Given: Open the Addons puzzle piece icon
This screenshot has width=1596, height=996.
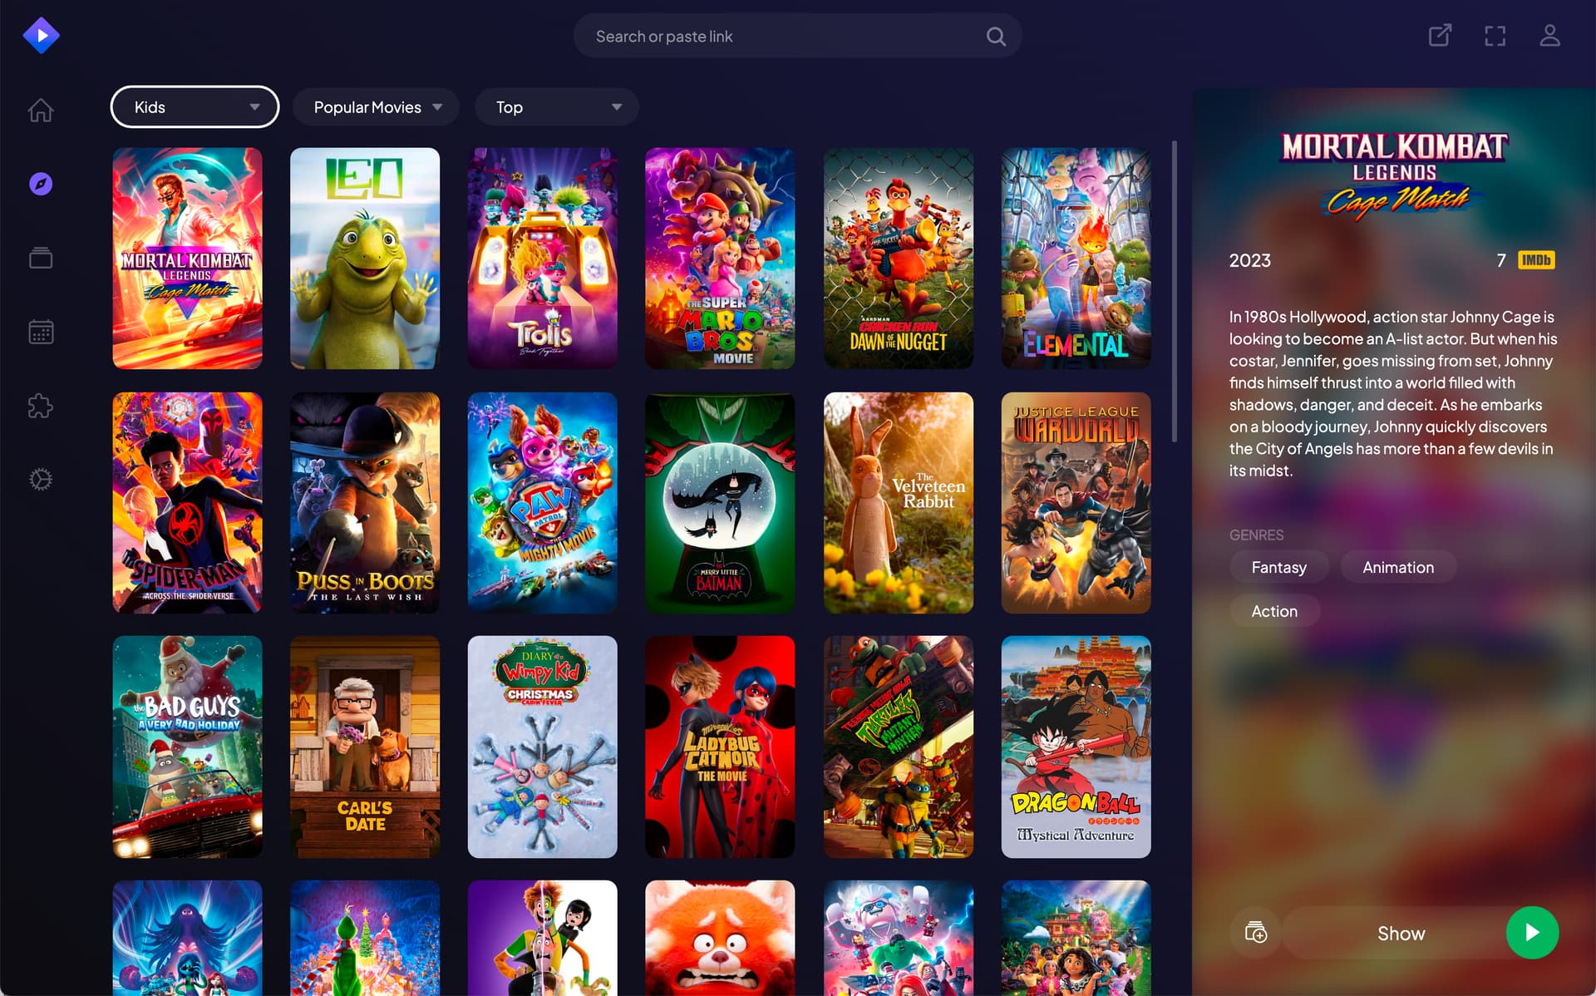Looking at the screenshot, I should [41, 406].
